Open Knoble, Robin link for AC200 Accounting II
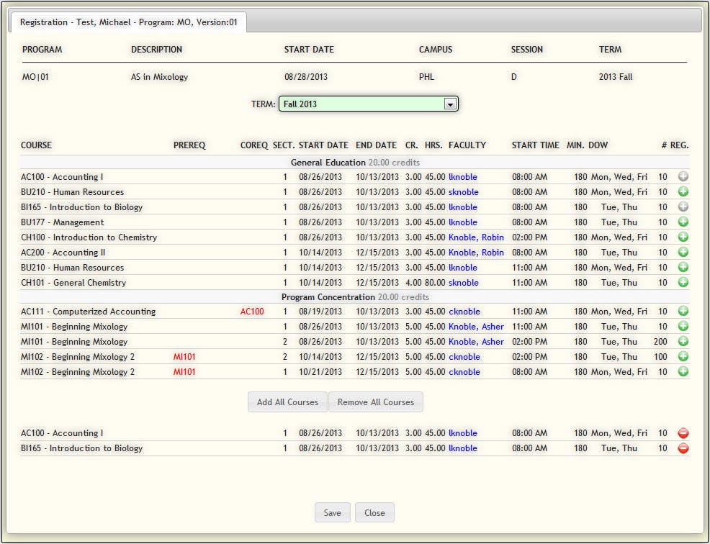This screenshot has width=710, height=544. (x=477, y=253)
